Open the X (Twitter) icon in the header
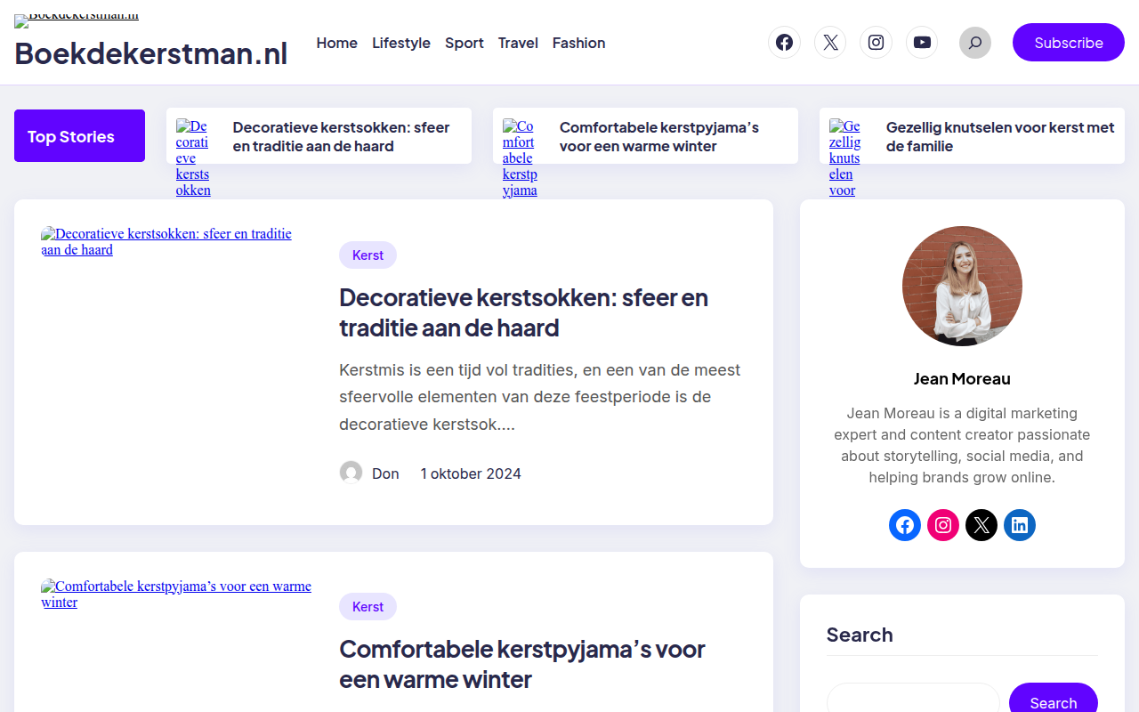 (830, 43)
